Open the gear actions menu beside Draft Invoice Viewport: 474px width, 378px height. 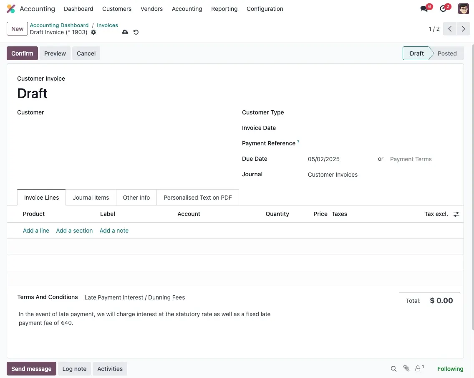pyautogui.click(x=93, y=32)
